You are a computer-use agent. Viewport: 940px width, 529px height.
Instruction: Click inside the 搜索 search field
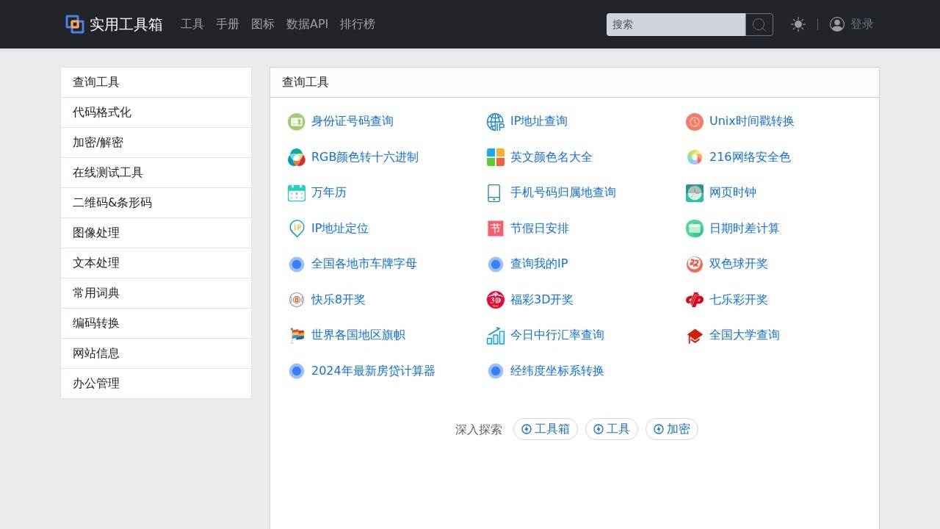tap(676, 24)
